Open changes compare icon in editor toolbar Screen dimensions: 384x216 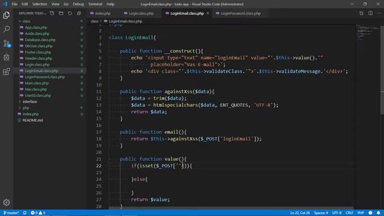point(361,13)
